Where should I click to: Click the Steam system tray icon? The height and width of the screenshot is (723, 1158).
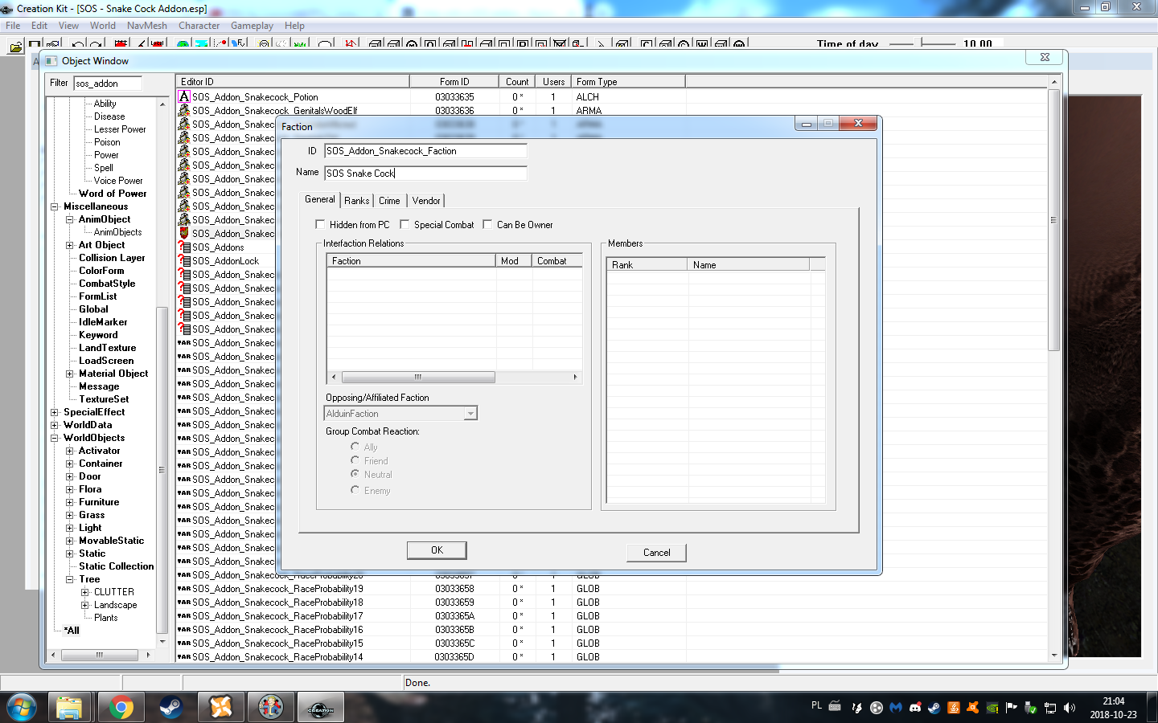[934, 708]
